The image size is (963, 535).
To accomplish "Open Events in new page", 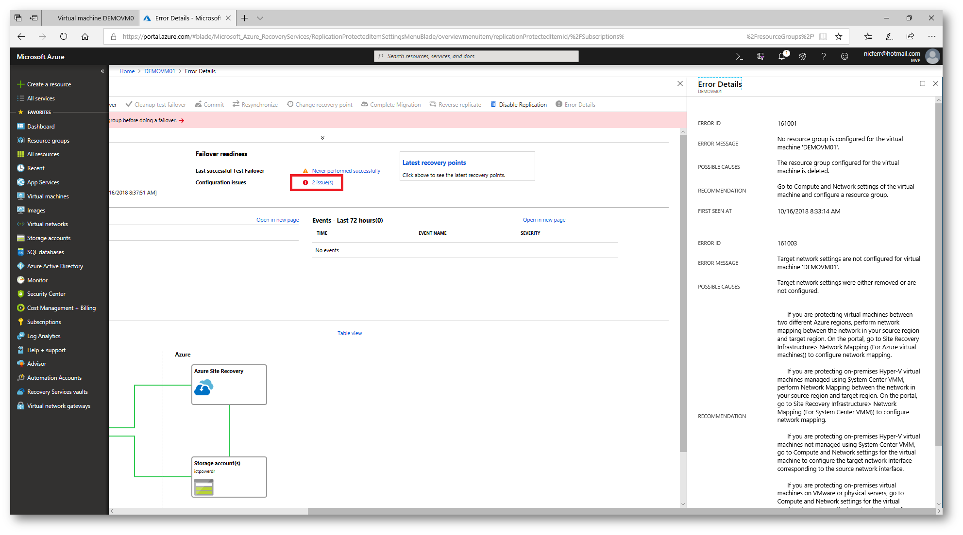I will point(544,220).
